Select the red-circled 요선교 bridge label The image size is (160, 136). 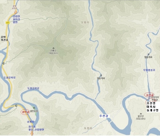[149, 95]
